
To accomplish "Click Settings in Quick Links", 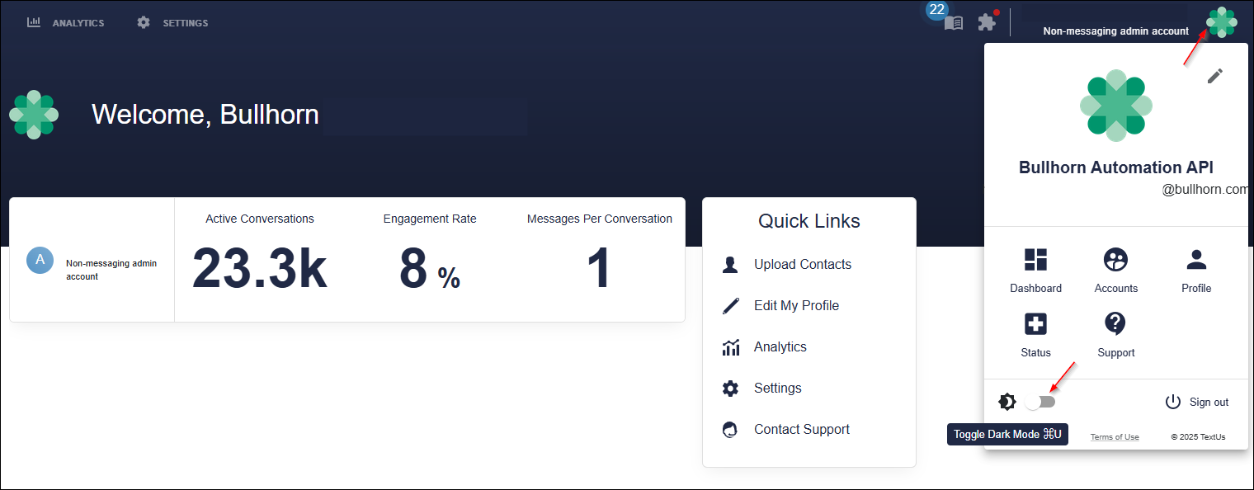I will pos(777,389).
